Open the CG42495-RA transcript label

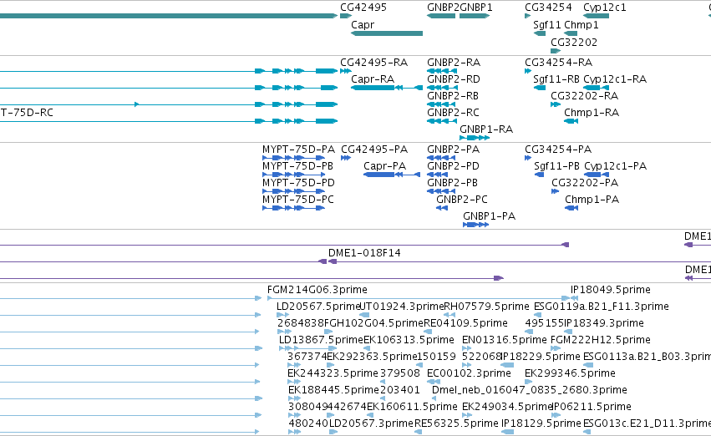[374, 62]
